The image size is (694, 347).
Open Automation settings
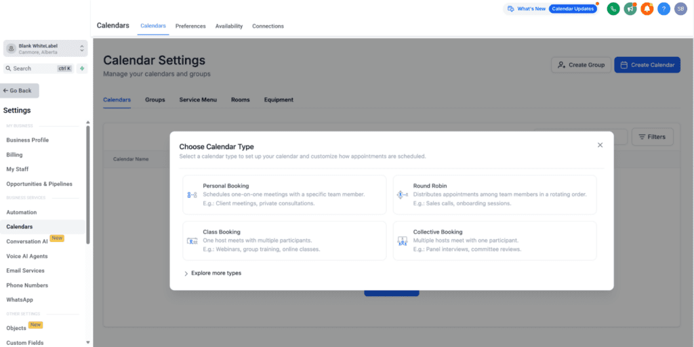click(x=21, y=212)
